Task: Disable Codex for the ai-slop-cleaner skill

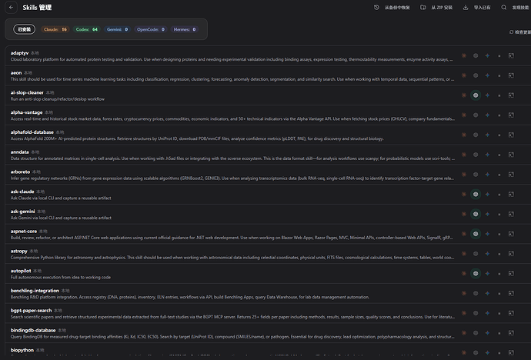Action: [x=476, y=95]
